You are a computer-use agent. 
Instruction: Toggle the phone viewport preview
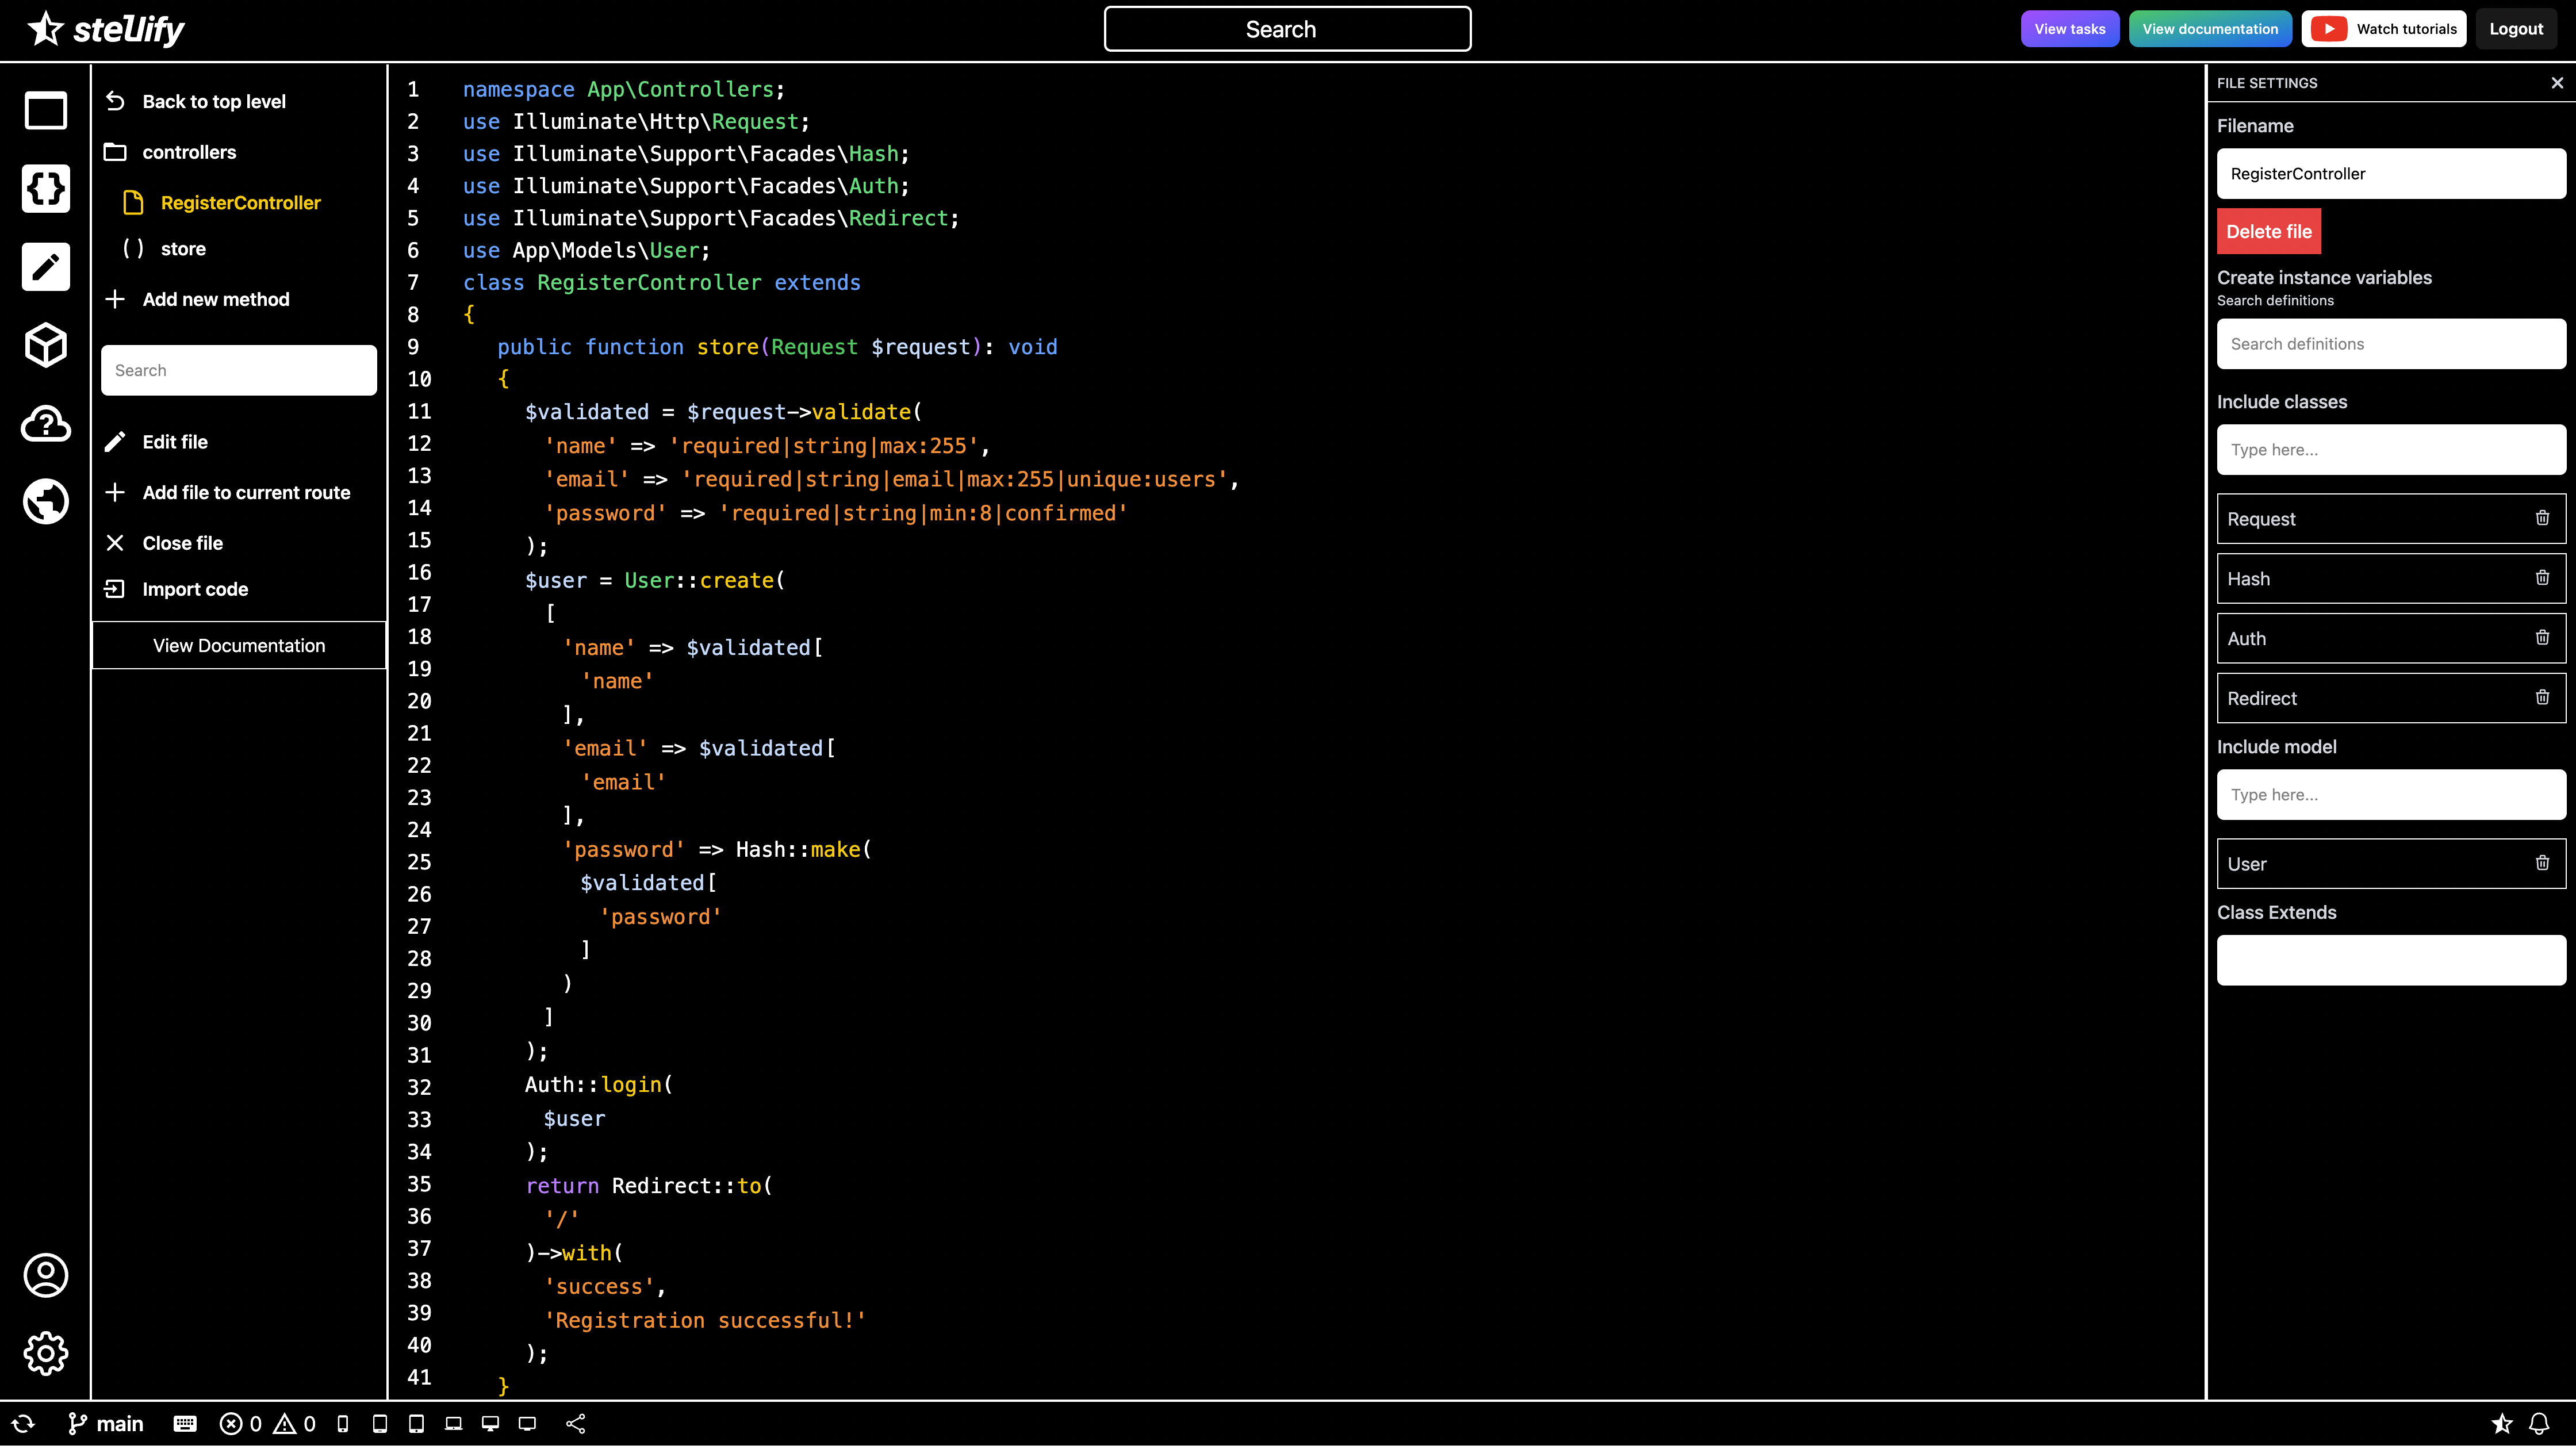[x=342, y=1423]
